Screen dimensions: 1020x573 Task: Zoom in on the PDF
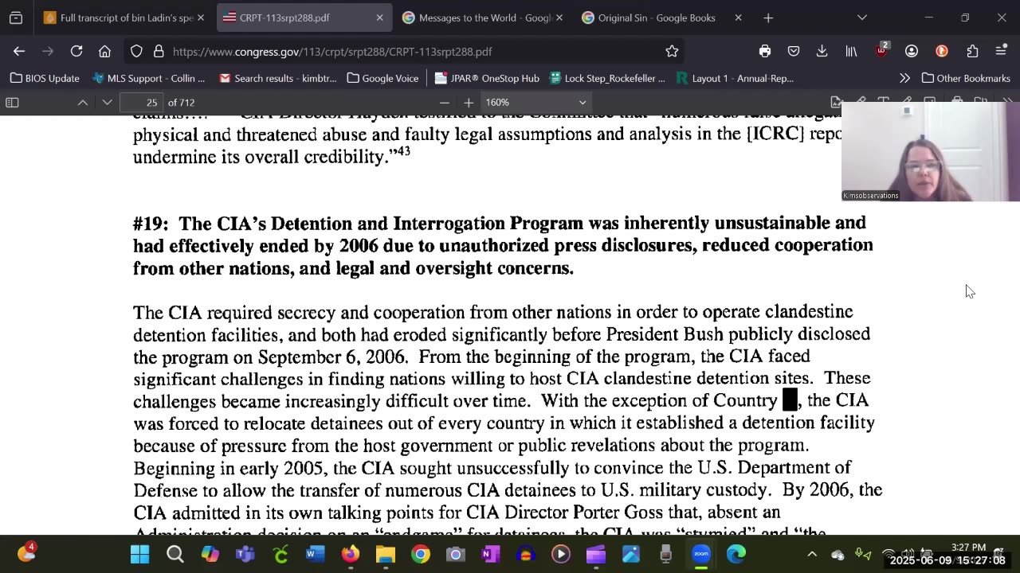click(x=469, y=102)
